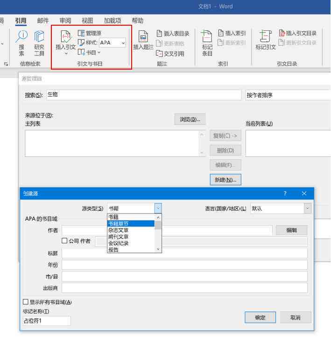The width and height of the screenshot is (331, 341).
Task: Click 更新表格 in the ribbon
Action: 170,43
